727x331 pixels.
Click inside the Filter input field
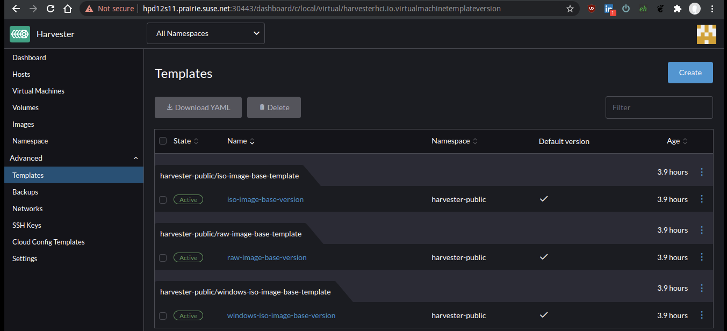tap(659, 107)
